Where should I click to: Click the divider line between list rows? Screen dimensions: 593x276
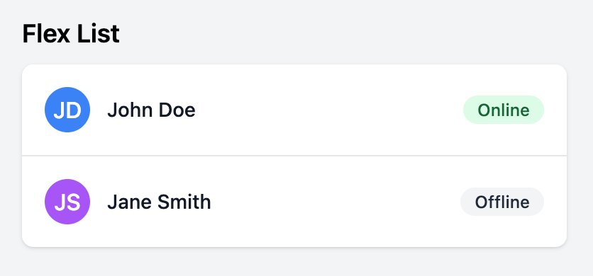pos(294,156)
